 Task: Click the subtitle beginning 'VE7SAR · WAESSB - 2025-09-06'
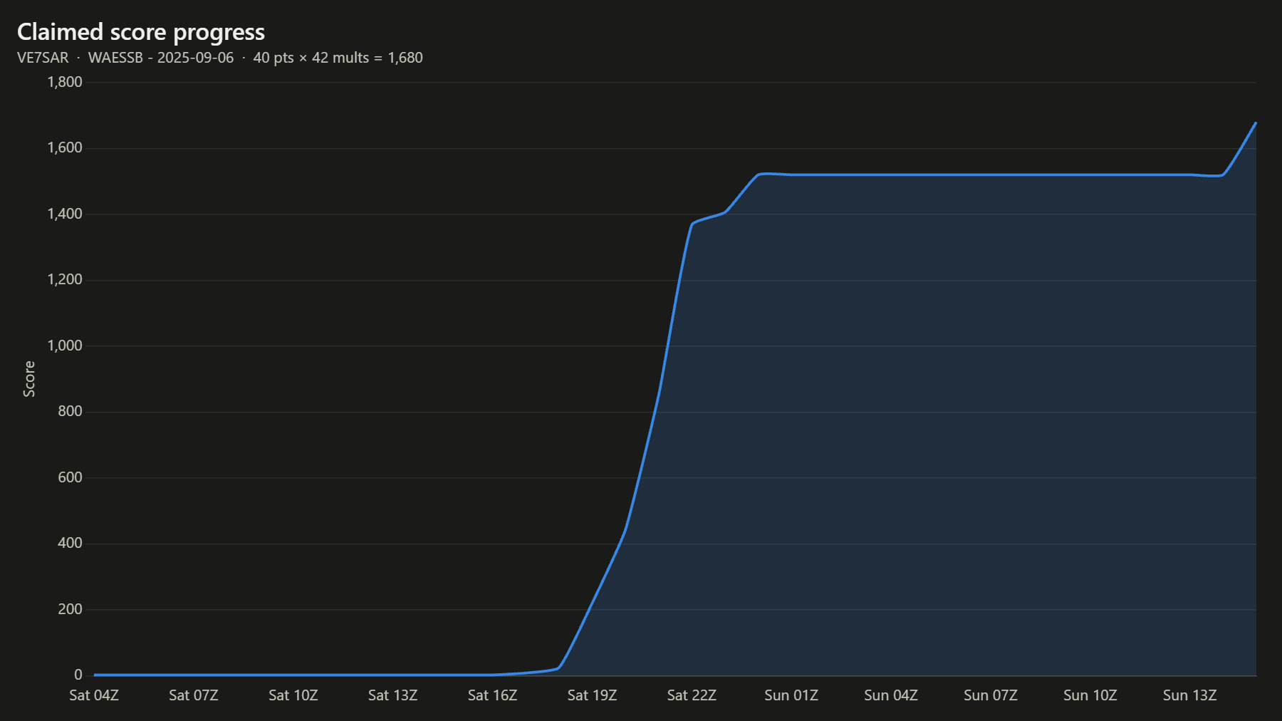pyautogui.click(x=220, y=58)
